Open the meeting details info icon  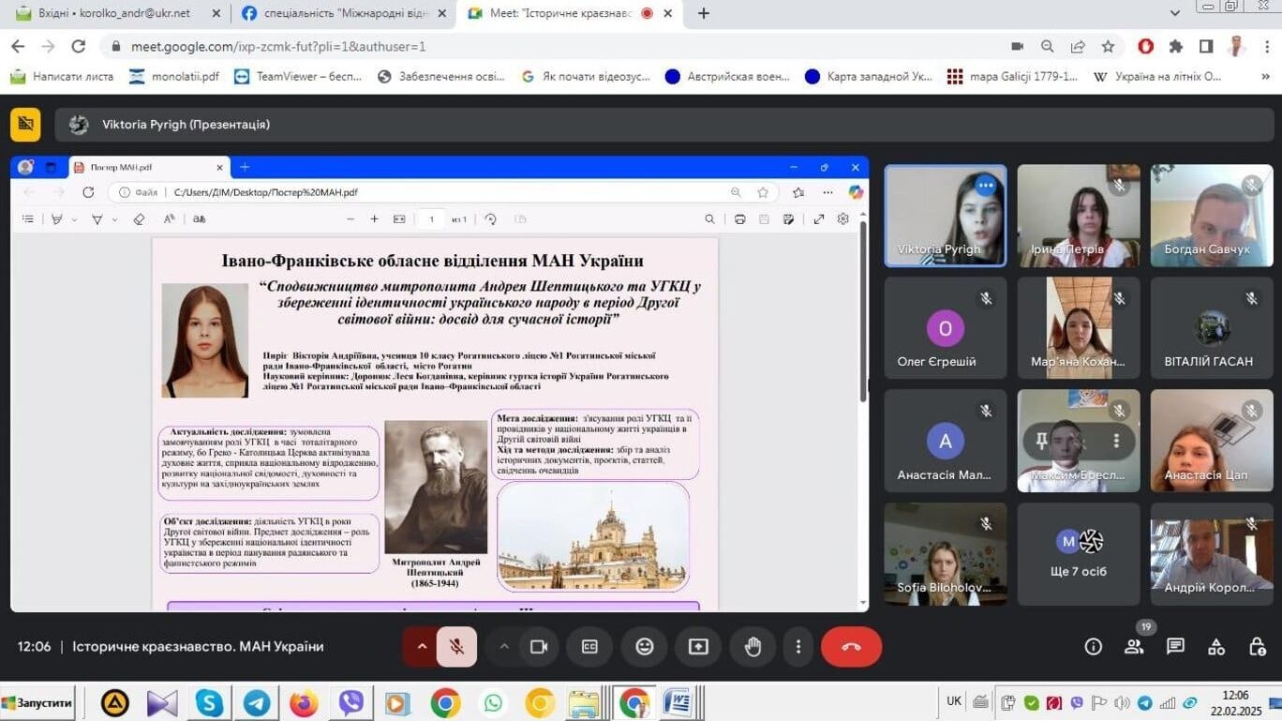click(x=1093, y=647)
